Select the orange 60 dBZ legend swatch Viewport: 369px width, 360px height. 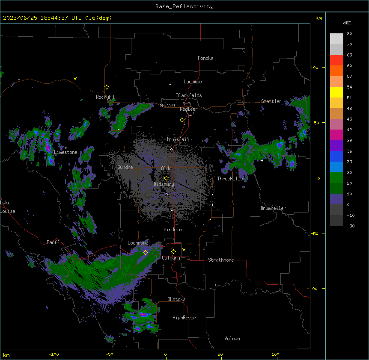pyautogui.click(x=336, y=71)
